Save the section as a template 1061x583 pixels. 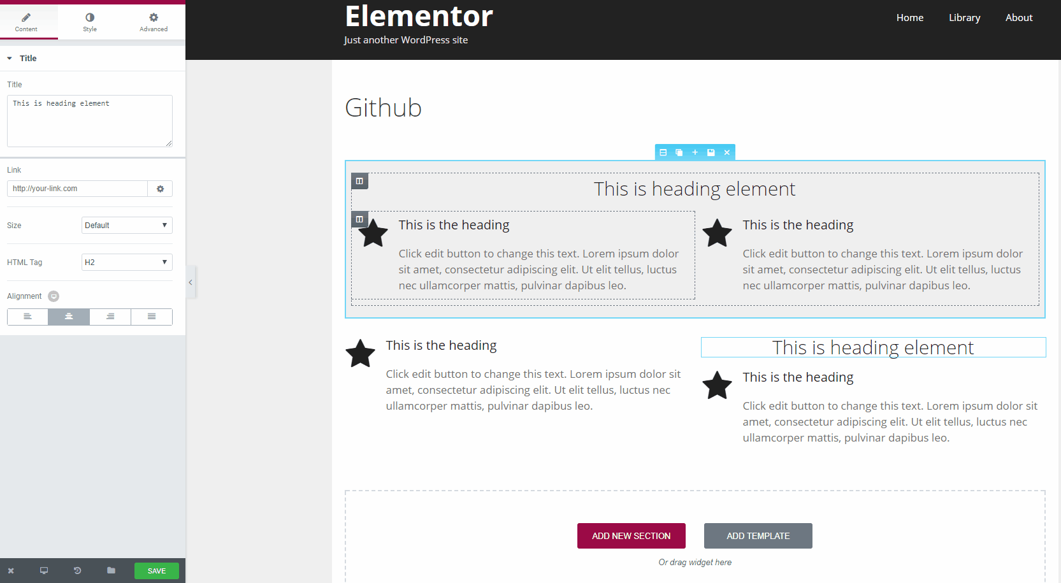coord(711,152)
